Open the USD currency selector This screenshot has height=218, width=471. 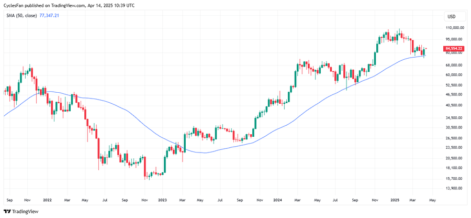451,16
